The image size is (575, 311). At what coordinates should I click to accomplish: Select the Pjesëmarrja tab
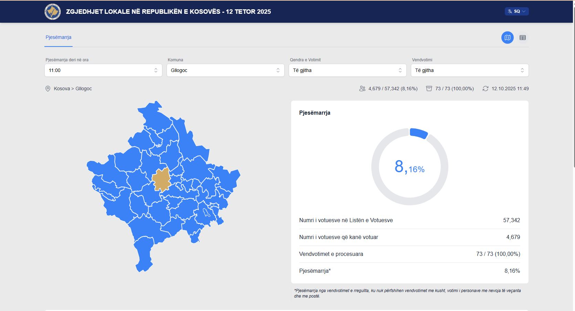tap(58, 37)
